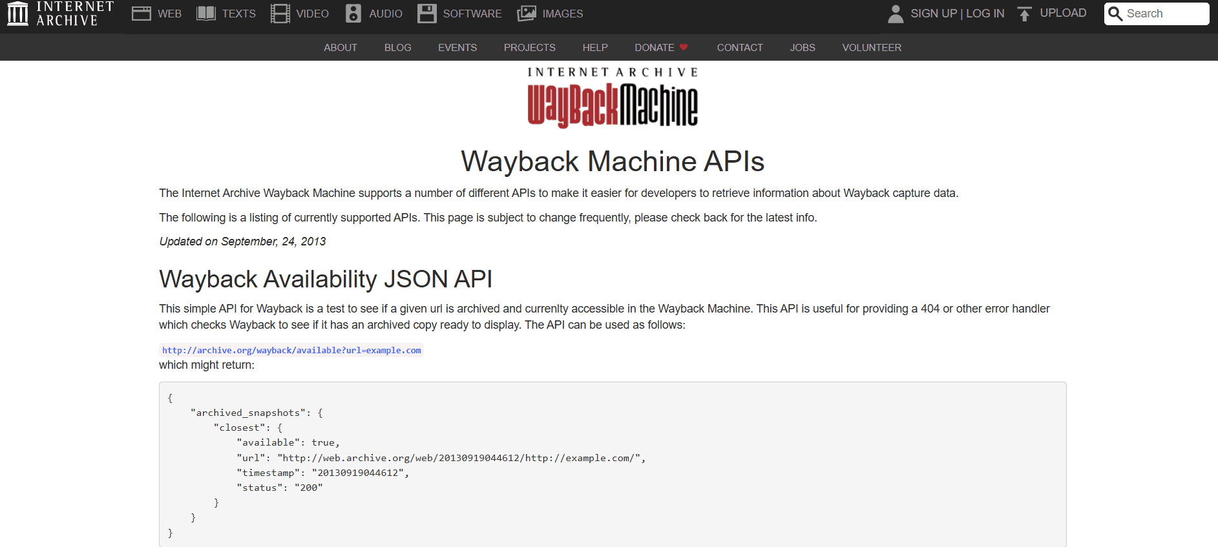Screen dimensions: 1218x547
Task: Click the Video filmstrip icon
Action: coord(280,14)
